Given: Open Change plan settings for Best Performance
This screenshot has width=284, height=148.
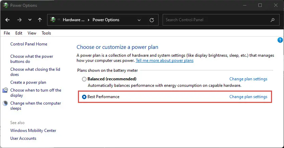Looking at the screenshot, I should (248, 97).
